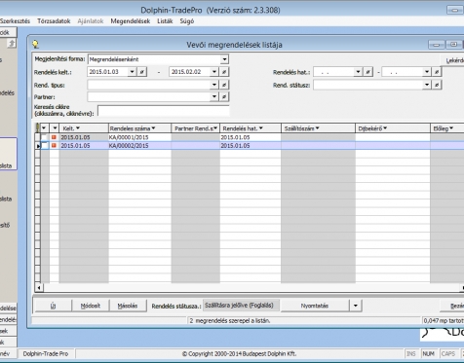This screenshot has height=363, width=464.
Task: Sort by the Kelt. column header
Action: (x=84, y=128)
